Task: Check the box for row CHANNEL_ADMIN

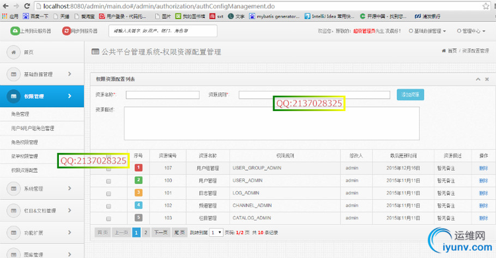Action: click(x=108, y=206)
